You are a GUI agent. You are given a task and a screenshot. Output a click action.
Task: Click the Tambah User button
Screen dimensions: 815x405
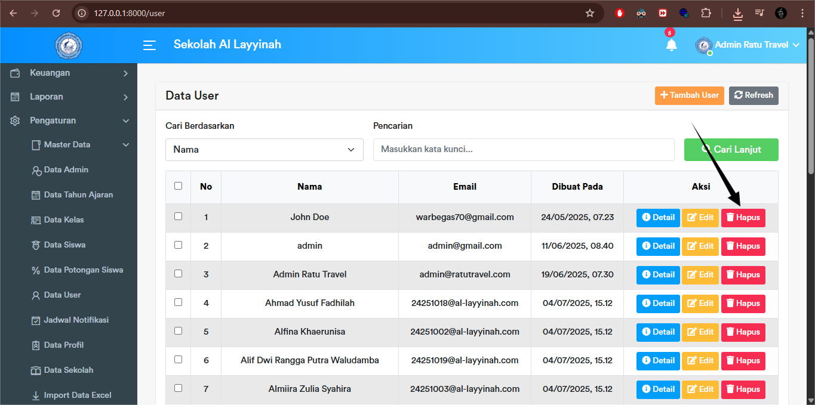tap(689, 95)
